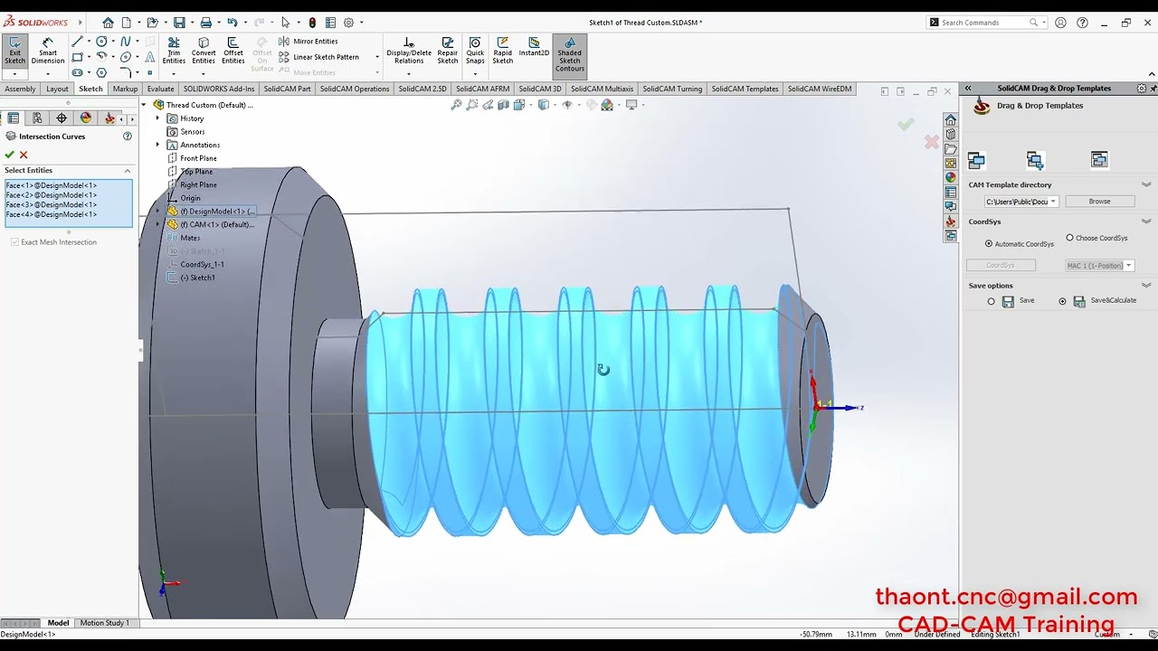Click the Browse button
Screen dimensions: 1158x651
pos(1099,202)
